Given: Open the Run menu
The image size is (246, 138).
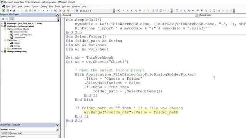Looking at the screenshot, I should (x=51, y=7).
